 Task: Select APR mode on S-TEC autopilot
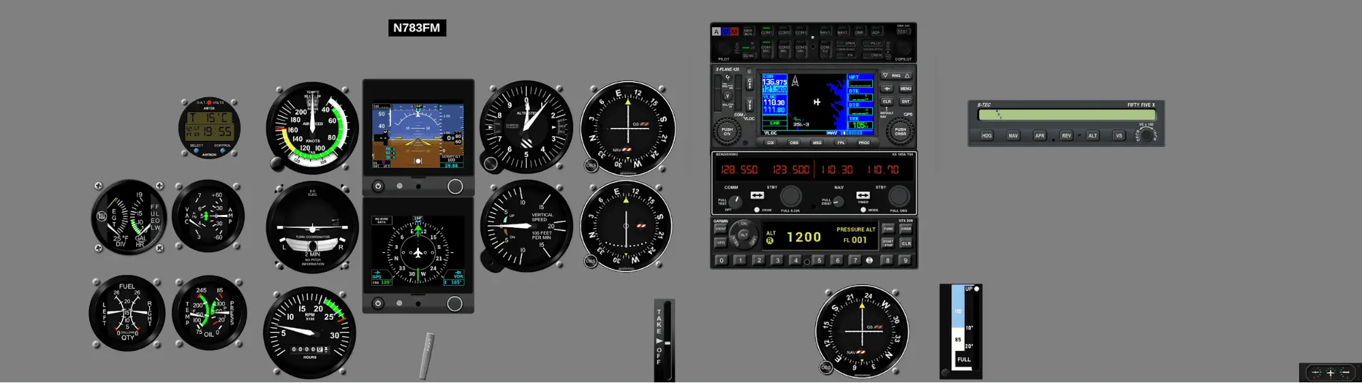tap(1040, 135)
